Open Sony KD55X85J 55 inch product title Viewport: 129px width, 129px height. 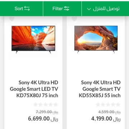(x=100, y=89)
